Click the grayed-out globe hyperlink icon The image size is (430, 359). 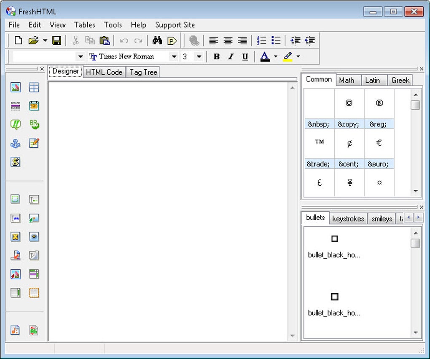click(194, 40)
